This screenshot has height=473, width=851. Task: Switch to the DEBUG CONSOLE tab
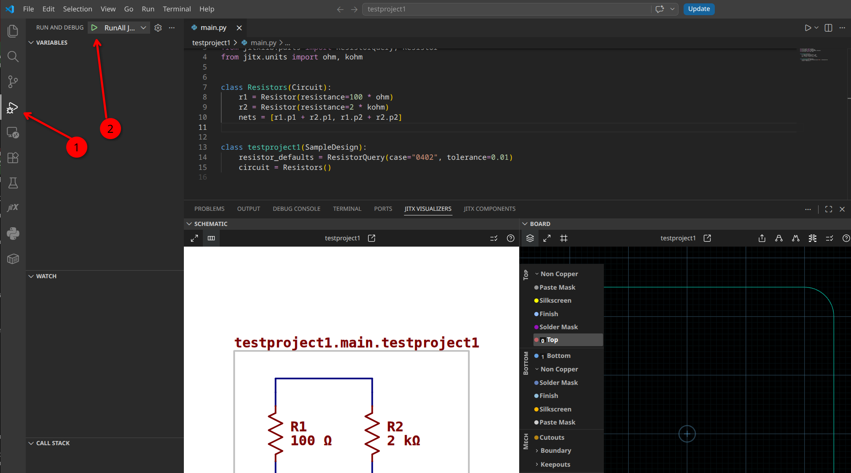pyautogui.click(x=296, y=209)
